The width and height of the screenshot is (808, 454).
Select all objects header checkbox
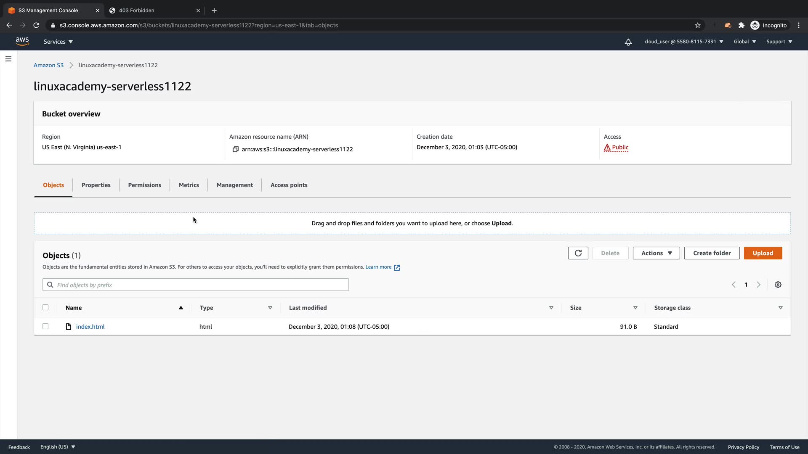45,307
